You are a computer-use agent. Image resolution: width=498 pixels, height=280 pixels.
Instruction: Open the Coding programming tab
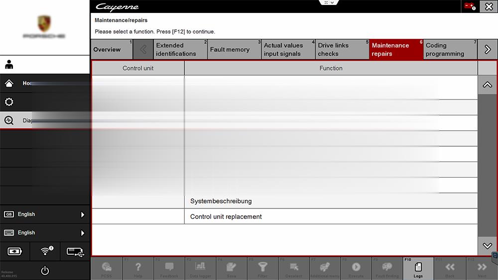click(450, 49)
